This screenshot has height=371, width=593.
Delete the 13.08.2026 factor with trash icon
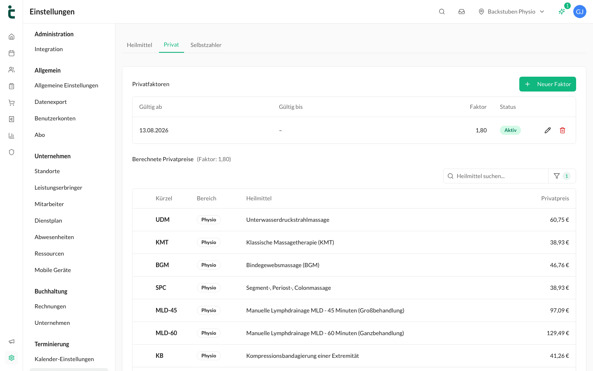point(563,130)
